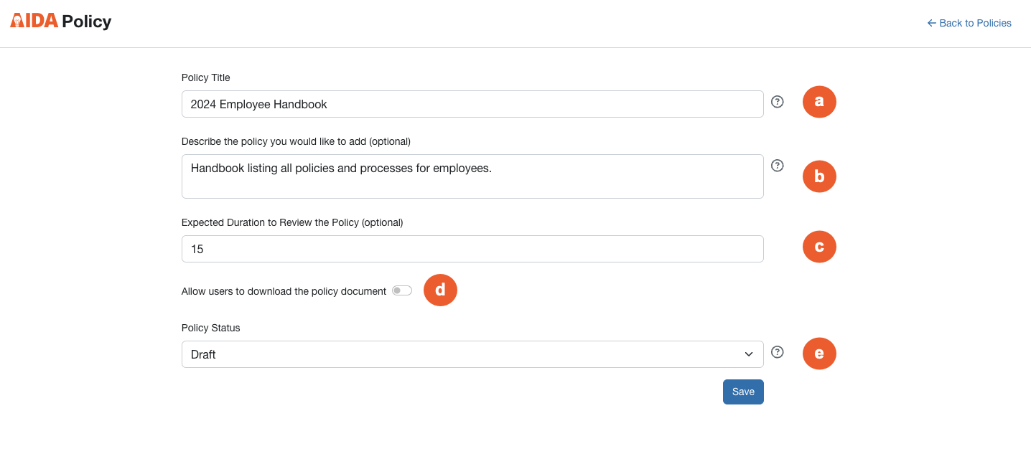Image resolution: width=1031 pixels, height=464 pixels.
Task: Click the help icon next to Policy Status
Action: (777, 351)
